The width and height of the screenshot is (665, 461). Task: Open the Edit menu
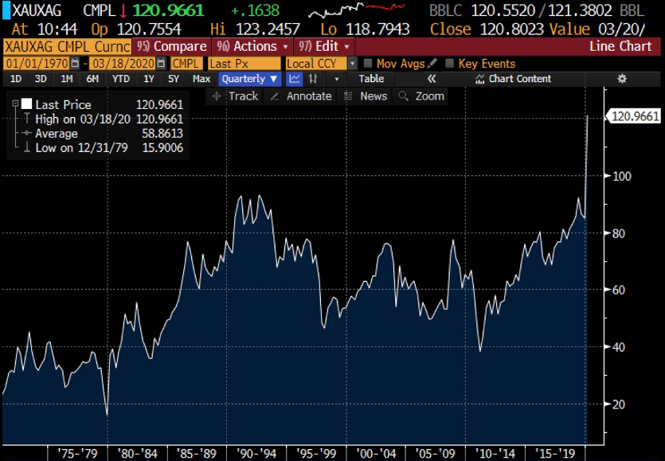[x=327, y=46]
